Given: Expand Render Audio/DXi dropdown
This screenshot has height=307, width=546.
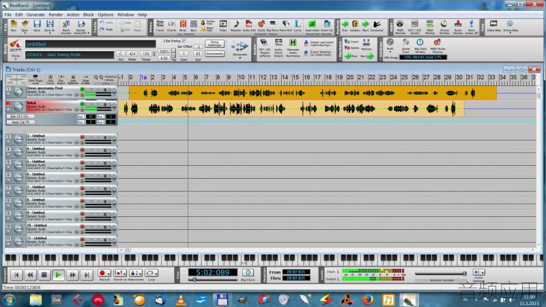Looking at the screenshot, I should point(89,33).
